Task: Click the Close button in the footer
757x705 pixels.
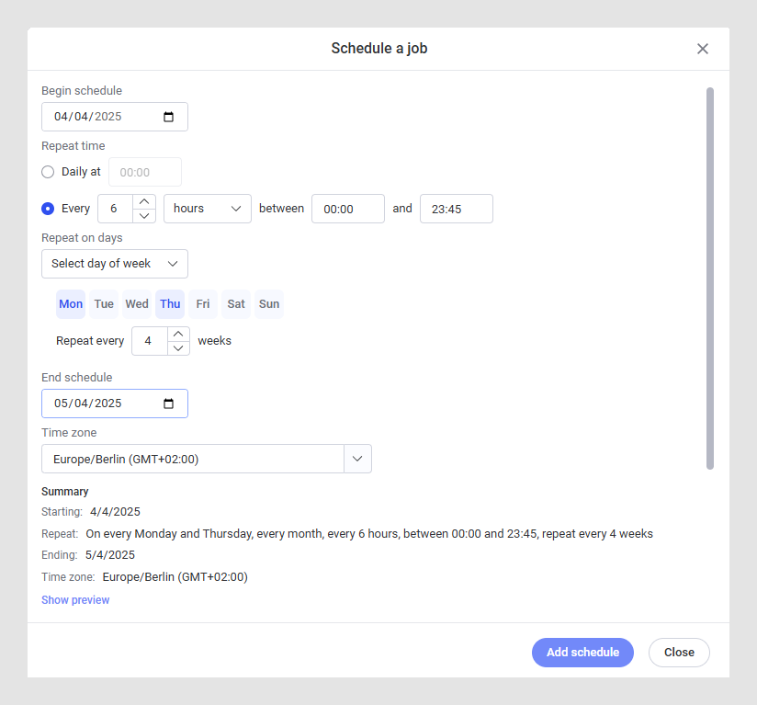Action: point(679,653)
